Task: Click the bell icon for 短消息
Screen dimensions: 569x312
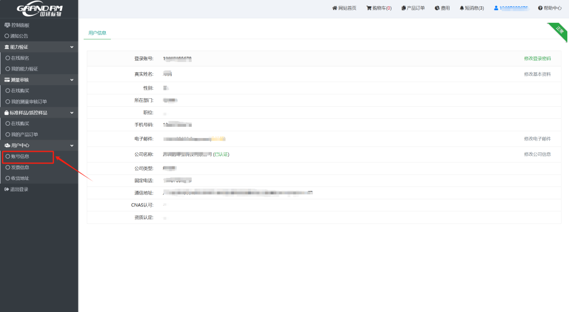Action: click(461, 8)
